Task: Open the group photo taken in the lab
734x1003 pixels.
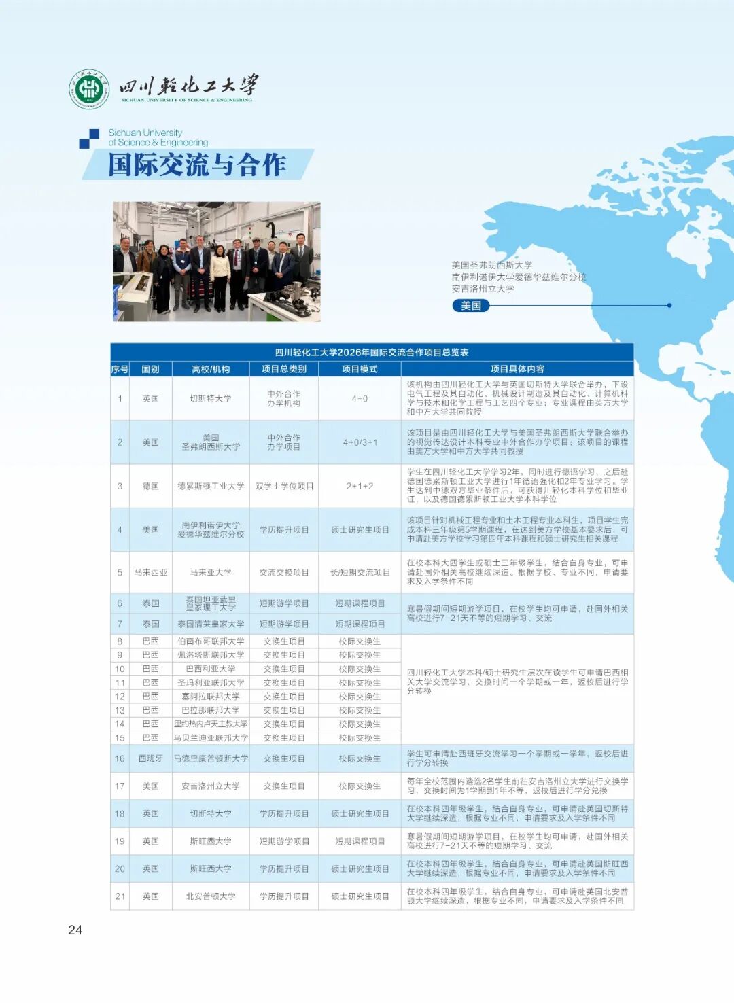Action: point(216,262)
